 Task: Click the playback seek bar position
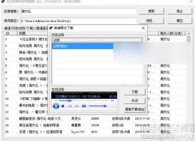84,100
